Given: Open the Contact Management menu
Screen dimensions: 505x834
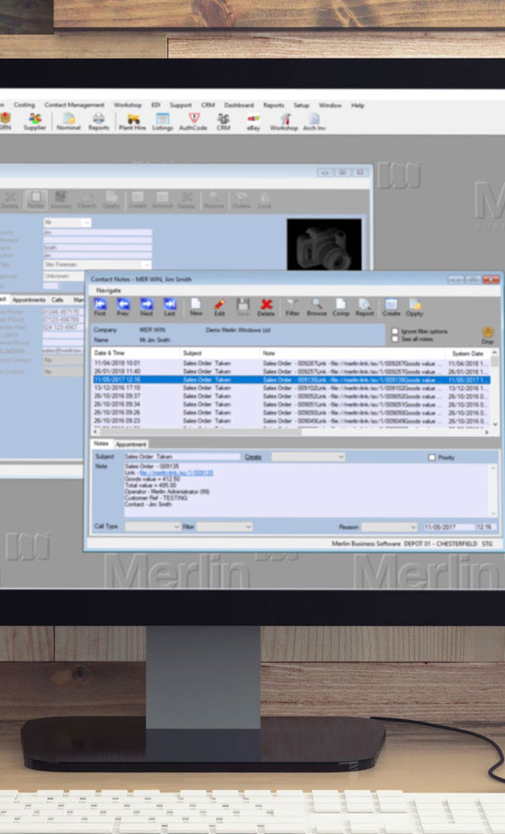Looking at the screenshot, I should click(x=74, y=105).
